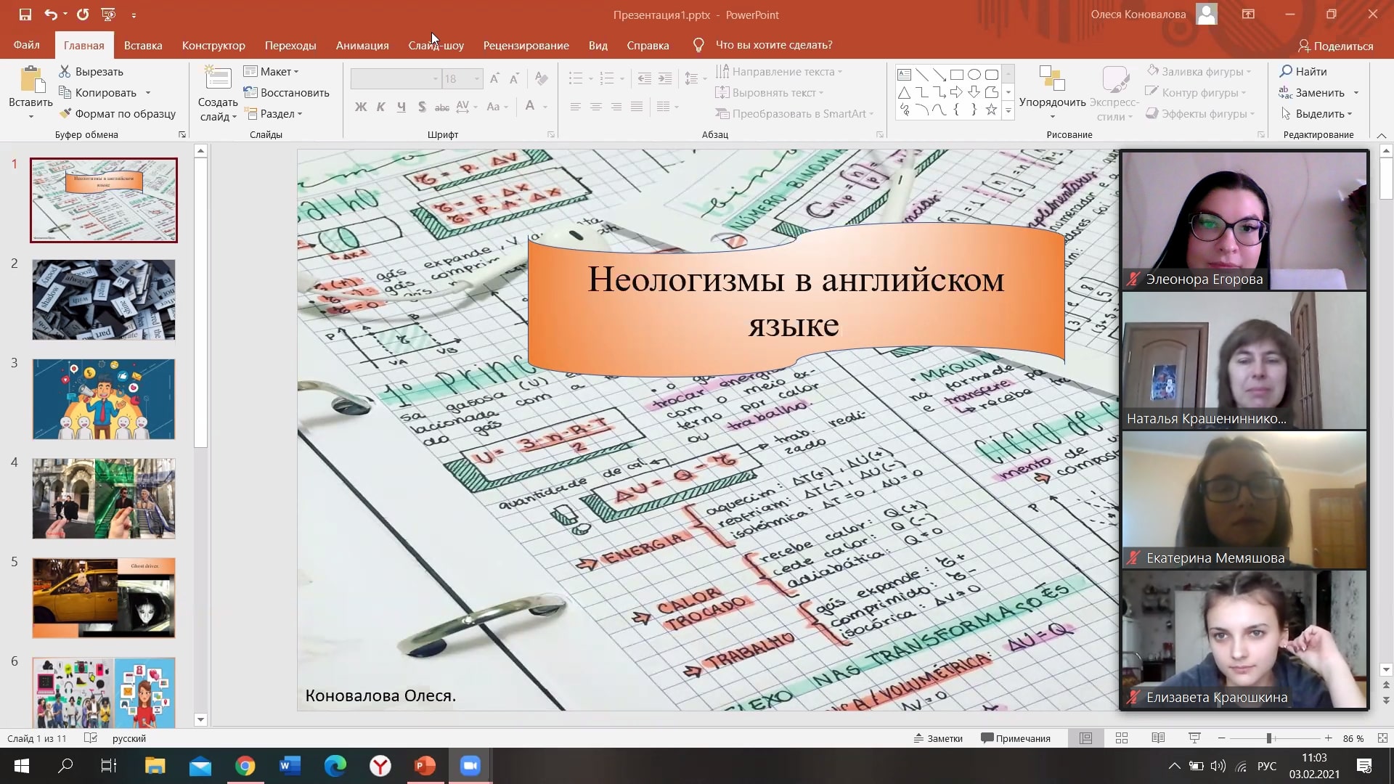Click Reset (Восстановить) slide button
The image size is (1394, 784).
287,93
